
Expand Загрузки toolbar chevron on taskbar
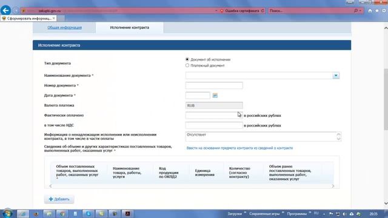(x=245, y=213)
